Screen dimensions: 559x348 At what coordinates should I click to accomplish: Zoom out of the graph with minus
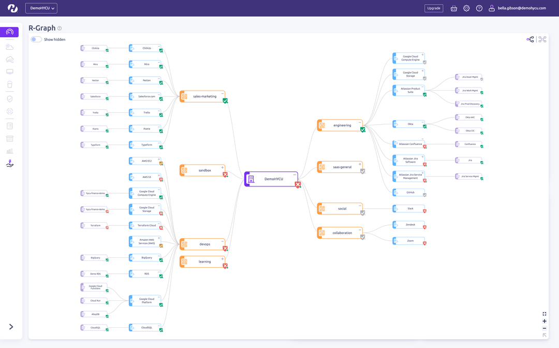click(545, 328)
